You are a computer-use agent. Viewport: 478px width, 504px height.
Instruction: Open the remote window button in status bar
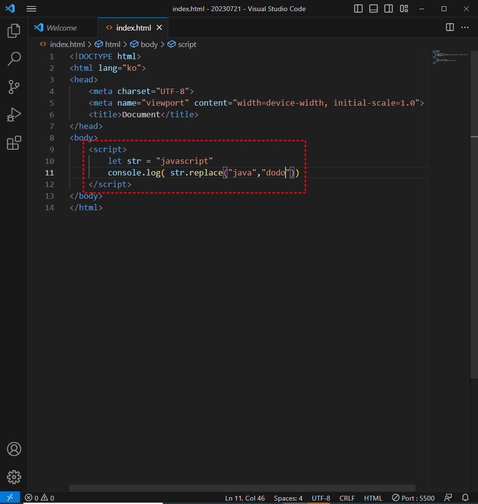pyautogui.click(x=10, y=498)
